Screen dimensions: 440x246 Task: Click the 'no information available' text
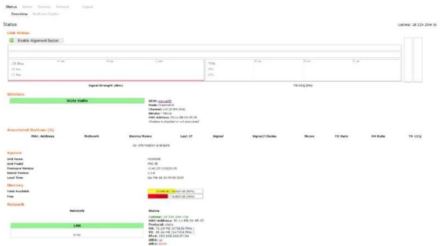tap(151, 145)
